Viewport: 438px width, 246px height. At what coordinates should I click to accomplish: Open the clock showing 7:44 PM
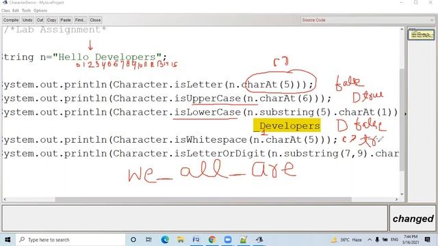pos(411,240)
